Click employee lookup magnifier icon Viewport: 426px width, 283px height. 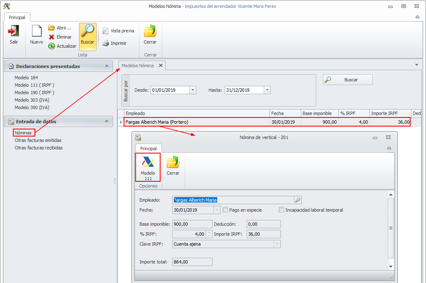(x=297, y=200)
